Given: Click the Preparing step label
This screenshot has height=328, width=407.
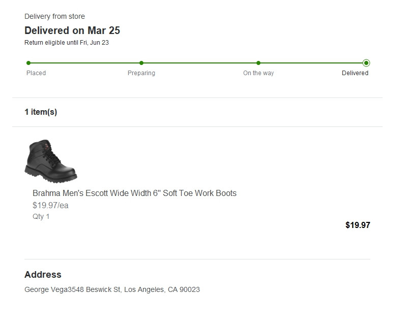Looking at the screenshot, I should click(141, 73).
